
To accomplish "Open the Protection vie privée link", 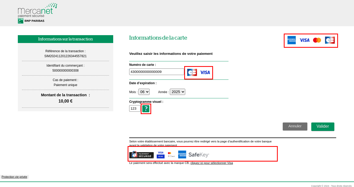I will click(x=14, y=177).
